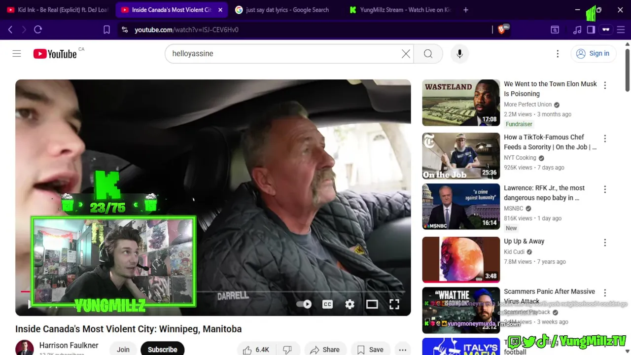Viewport: 631px width, 355px height.
Task: Go back with browser back arrow
Action: (10, 30)
